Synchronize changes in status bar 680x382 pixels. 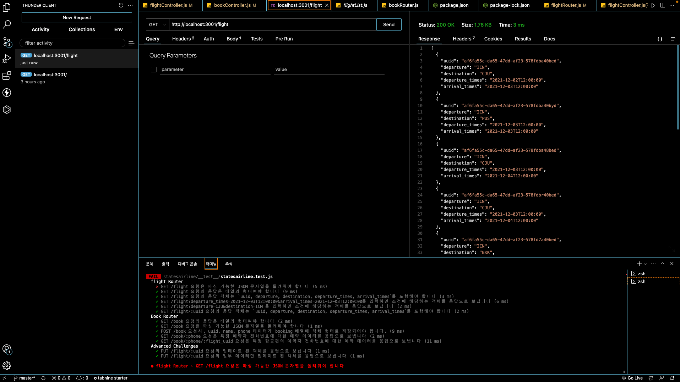point(43,378)
